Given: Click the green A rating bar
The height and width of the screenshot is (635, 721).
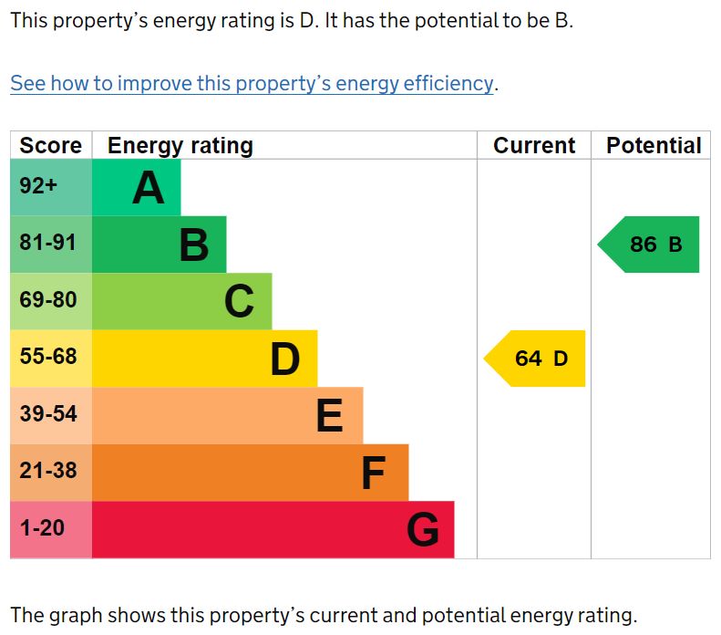Looking at the screenshot, I should click(x=137, y=188).
